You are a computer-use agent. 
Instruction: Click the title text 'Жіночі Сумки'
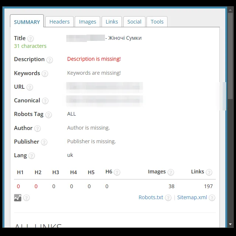(x=125, y=38)
